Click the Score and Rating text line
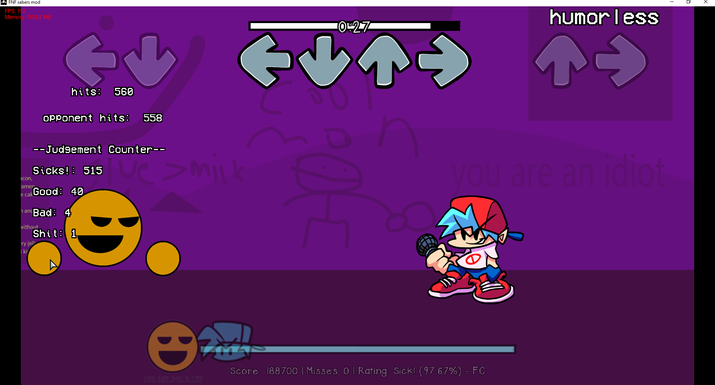The width and height of the screenshot is (715, 385). click(x=357, y=371)
